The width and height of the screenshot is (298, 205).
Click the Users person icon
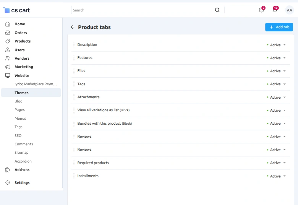[8, 50]
